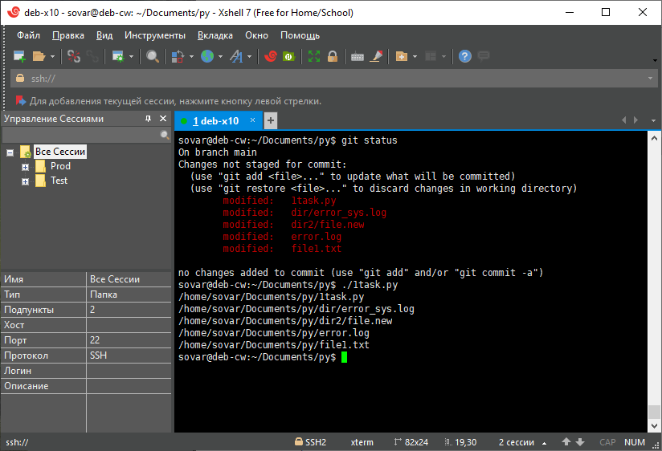Viewport: 662px width, 451px height.
Task: Open the Файл menu
Action: tap(28, 35)
